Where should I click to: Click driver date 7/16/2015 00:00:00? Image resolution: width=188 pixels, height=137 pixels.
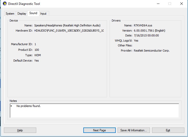[146, 36]
